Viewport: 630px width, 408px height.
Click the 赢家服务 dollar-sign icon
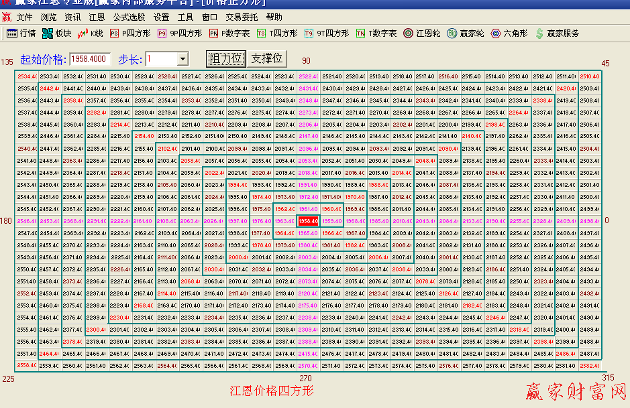coord(539,33)
